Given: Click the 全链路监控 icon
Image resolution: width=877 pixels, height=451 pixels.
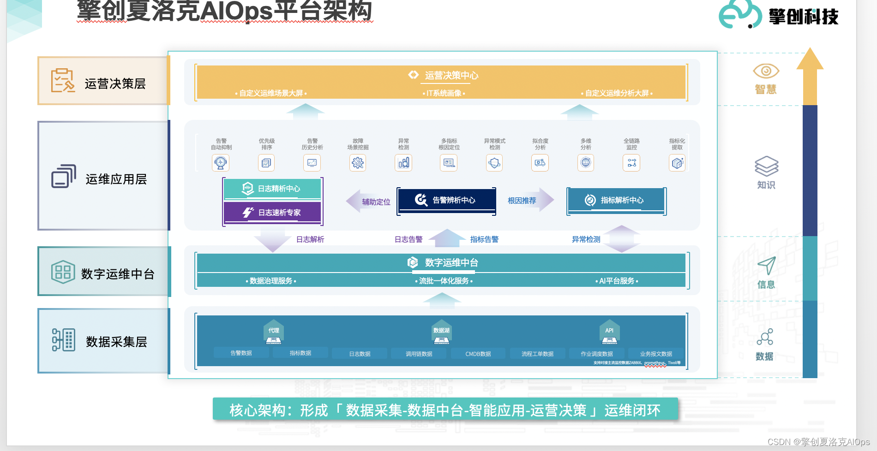Looking at the screenshot, I should pos(631,163).
